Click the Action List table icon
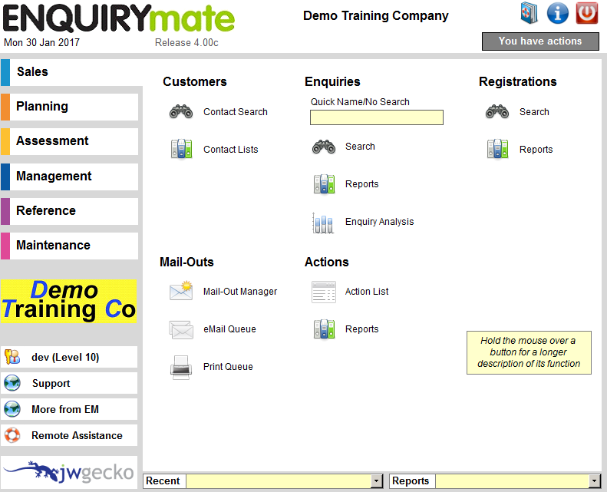Viewport: 607px width, 492px height. [324, 292]
